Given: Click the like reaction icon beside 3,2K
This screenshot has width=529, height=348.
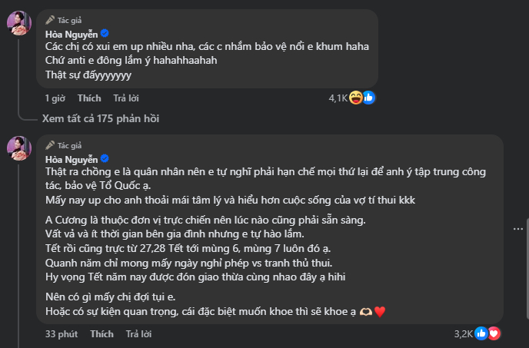Looking at the screenshot, I should tap(482, 333).
